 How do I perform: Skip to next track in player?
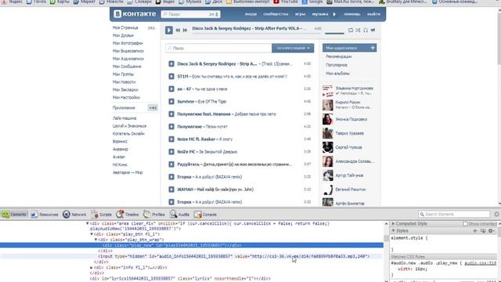coord(185,30)
